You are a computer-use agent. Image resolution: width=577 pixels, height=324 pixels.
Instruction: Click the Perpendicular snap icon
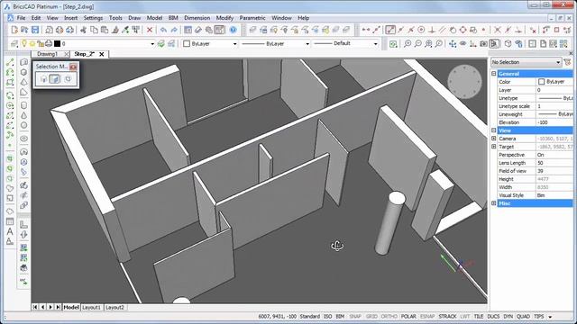[x=432, y=30]
